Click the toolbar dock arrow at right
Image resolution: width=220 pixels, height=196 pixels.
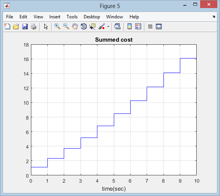pos(214,17)
